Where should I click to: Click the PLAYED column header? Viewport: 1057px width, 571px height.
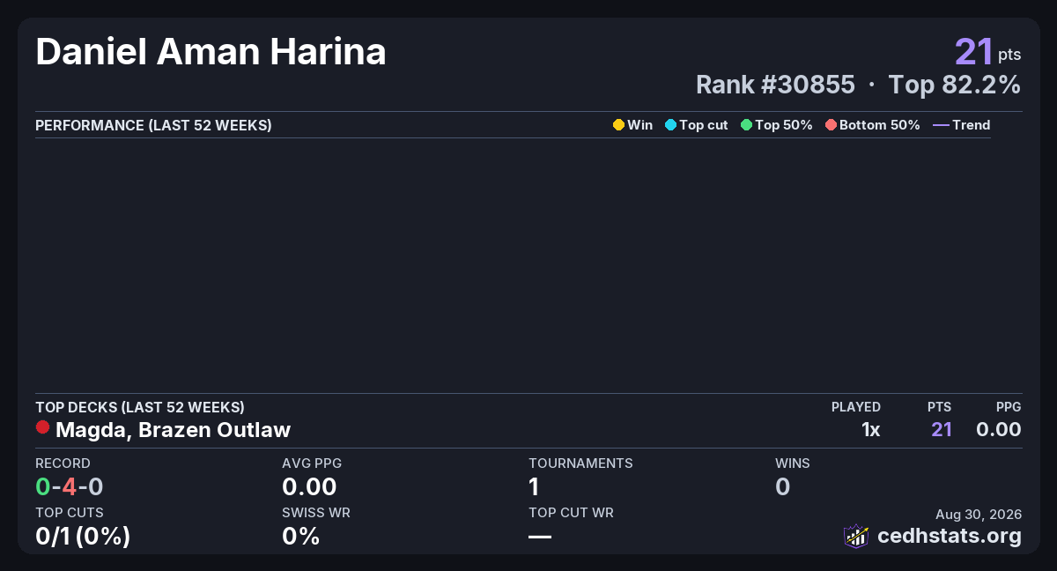pyautogui.click(x=856, y=407)
